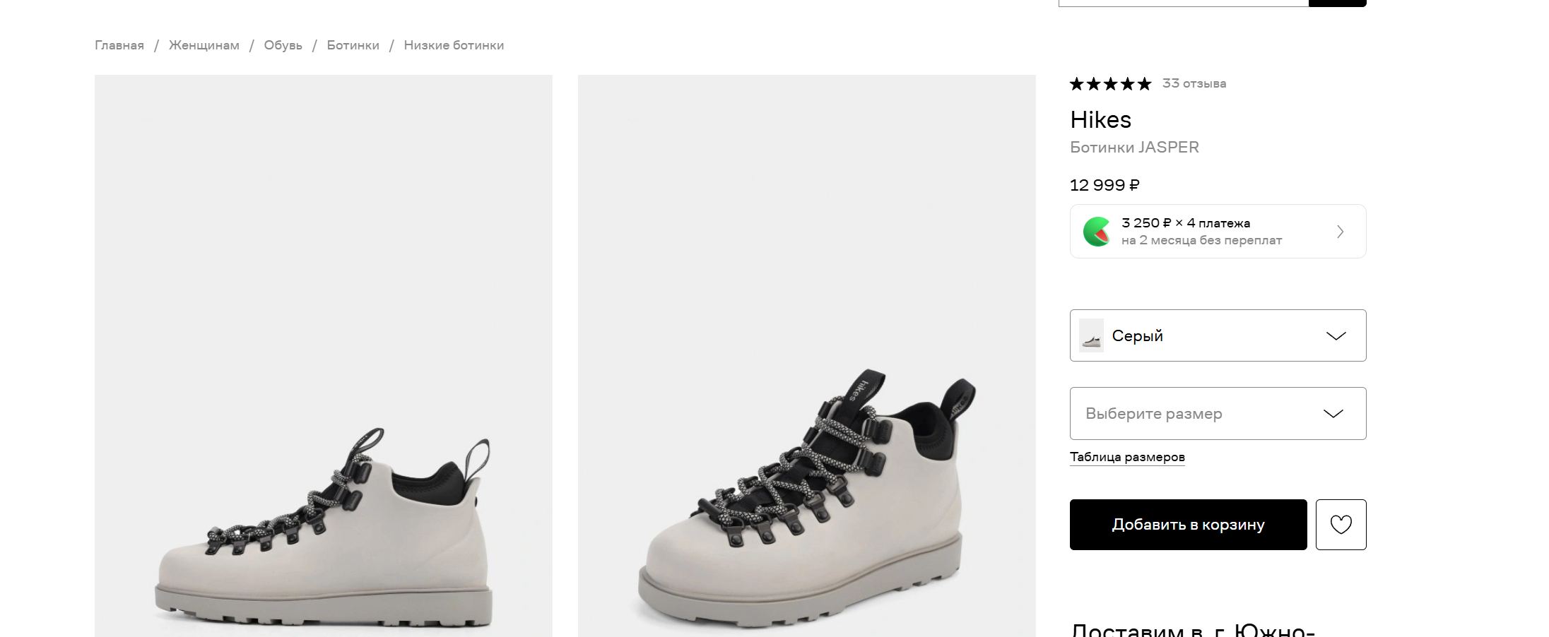The height and width of the screenshot is (637, 1549).
Task: Navigate to Женщинам breadcrumb
Action: coord(204,45)
